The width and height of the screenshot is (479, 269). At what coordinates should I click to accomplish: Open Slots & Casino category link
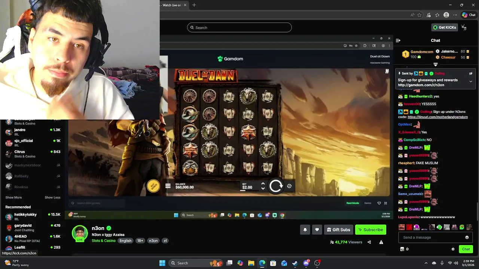point(104,241)
